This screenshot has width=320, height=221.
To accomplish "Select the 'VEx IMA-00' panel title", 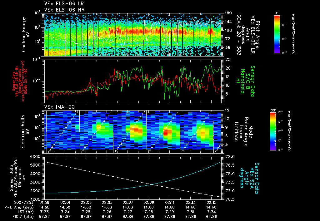I will 59,107.
